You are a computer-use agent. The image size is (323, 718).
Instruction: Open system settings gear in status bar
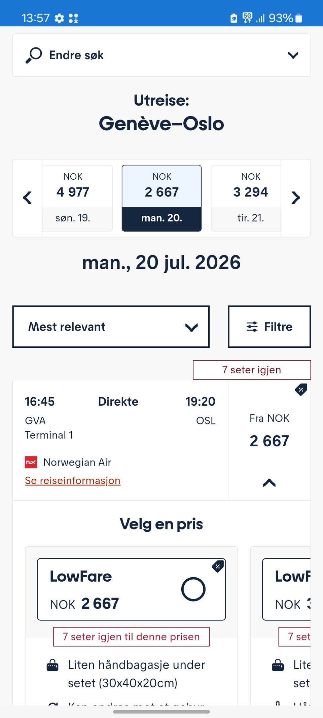click(59, 18)
